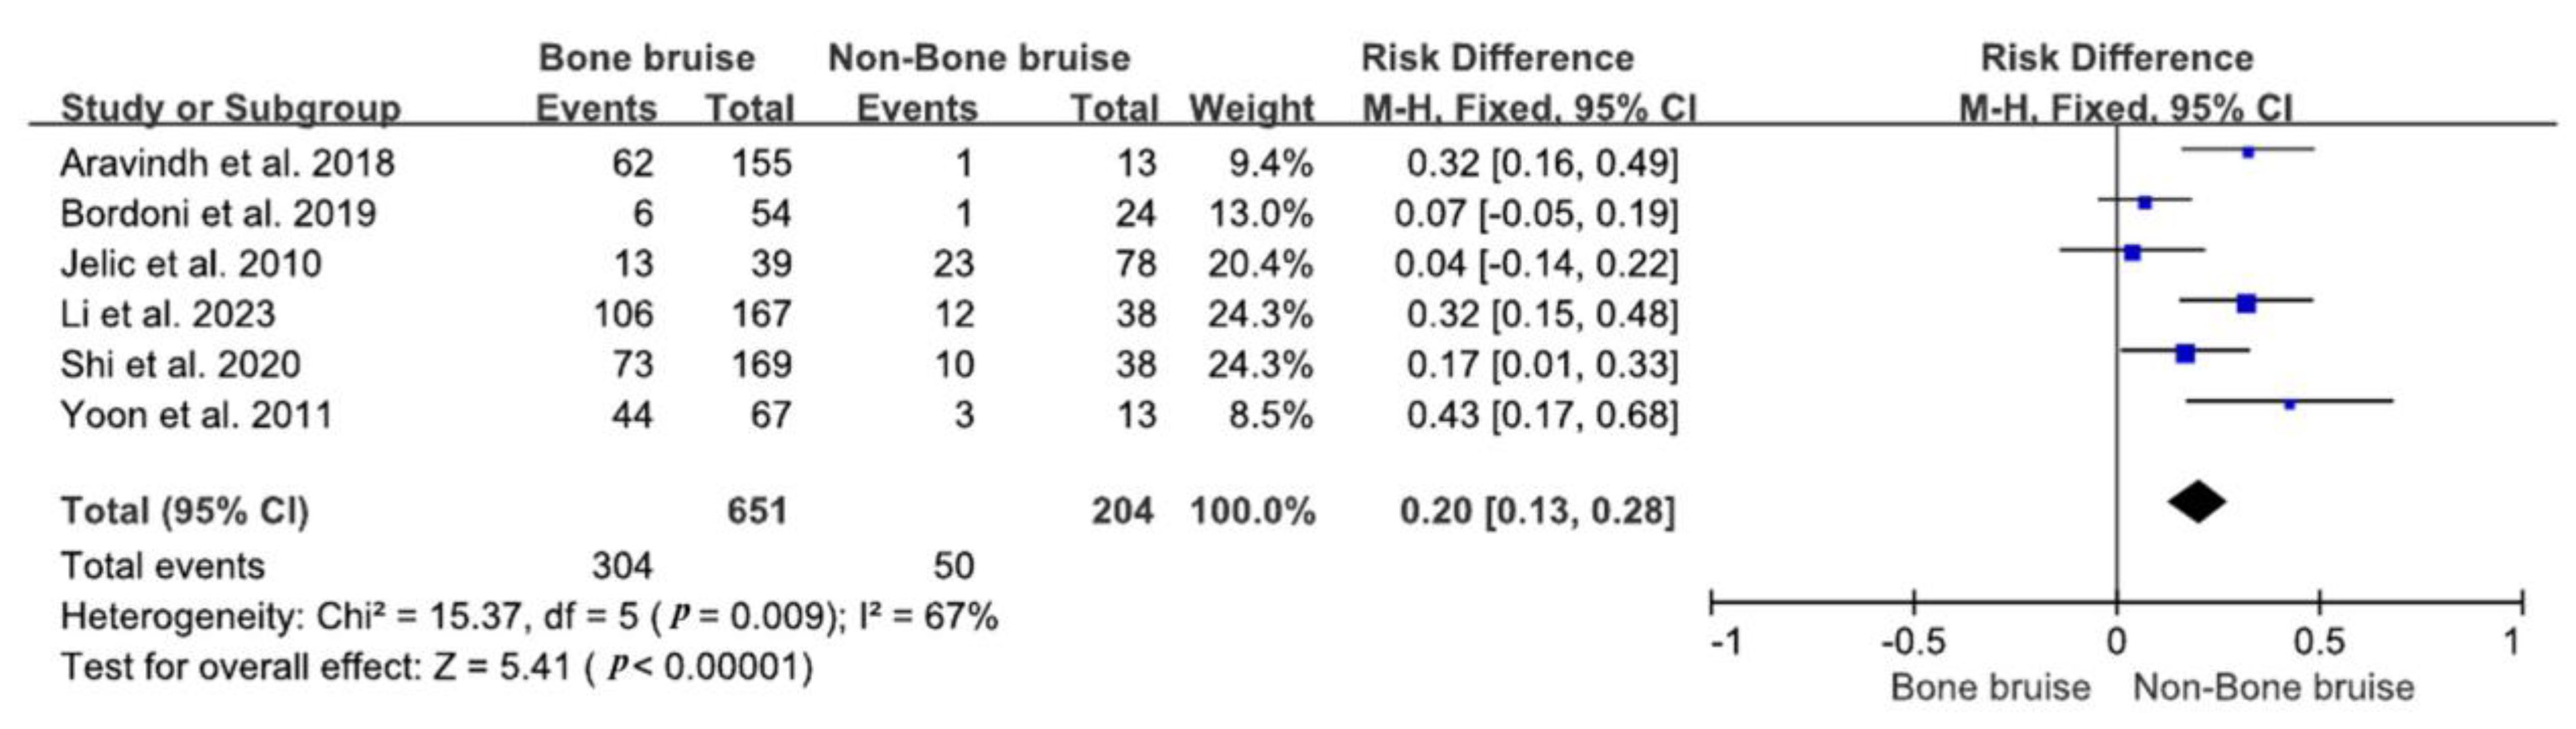Click the blue square for Jelic et al. 2010
This screenshot has width=2576, height=729.
click(x=2132, y=252)
